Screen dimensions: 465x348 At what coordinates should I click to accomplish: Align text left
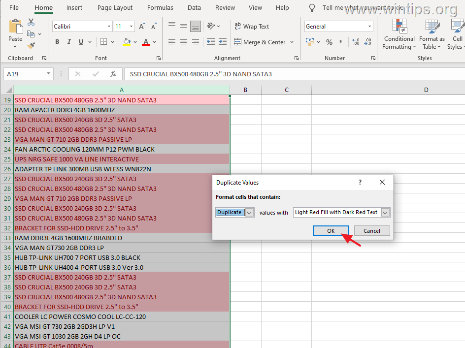coord(172,42)
